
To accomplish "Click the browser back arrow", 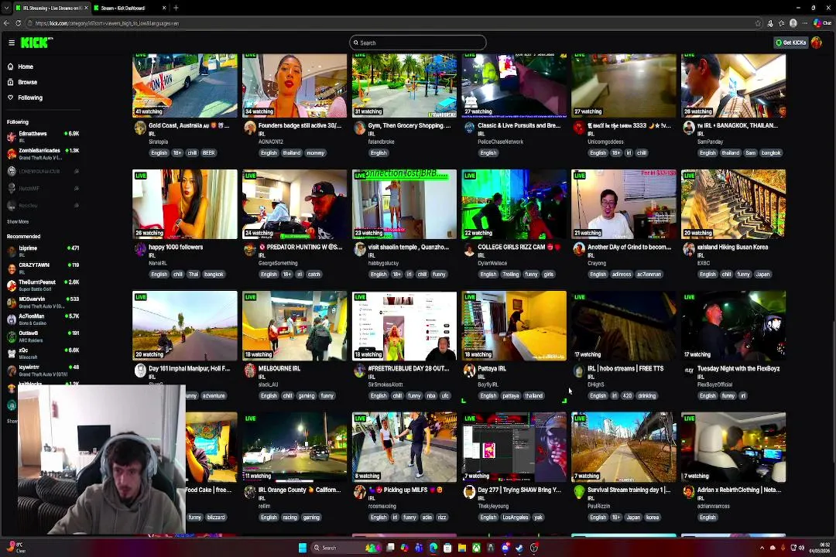I will click(6, 23).
